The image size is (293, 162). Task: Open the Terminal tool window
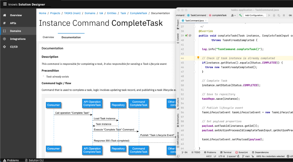(x=226, y=152)
